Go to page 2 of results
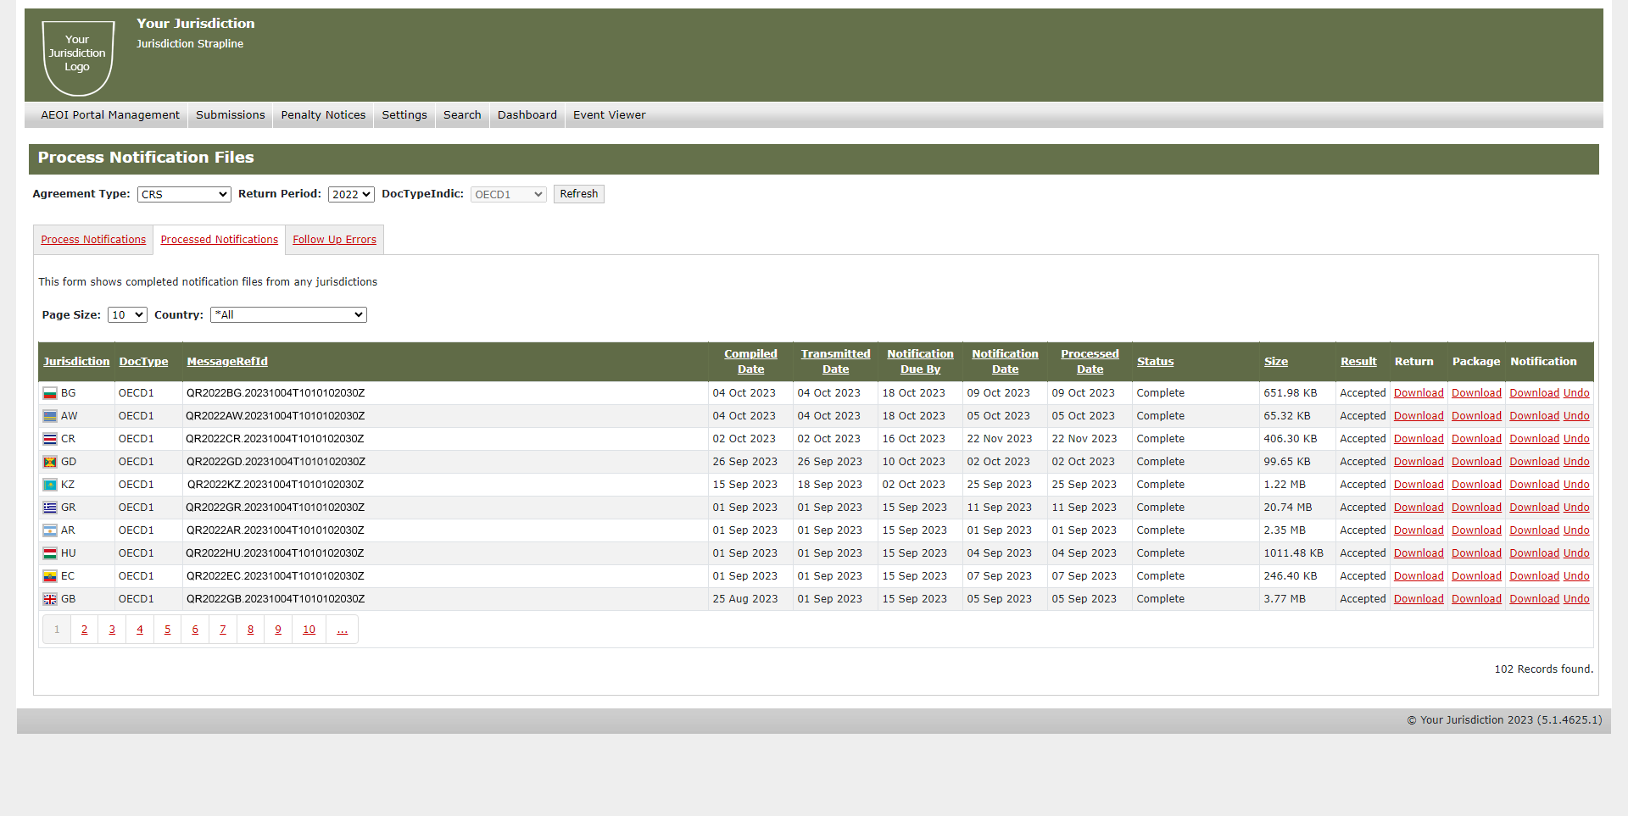 [84, 630]
